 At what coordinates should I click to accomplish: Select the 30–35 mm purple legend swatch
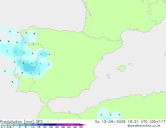[59, 125]
